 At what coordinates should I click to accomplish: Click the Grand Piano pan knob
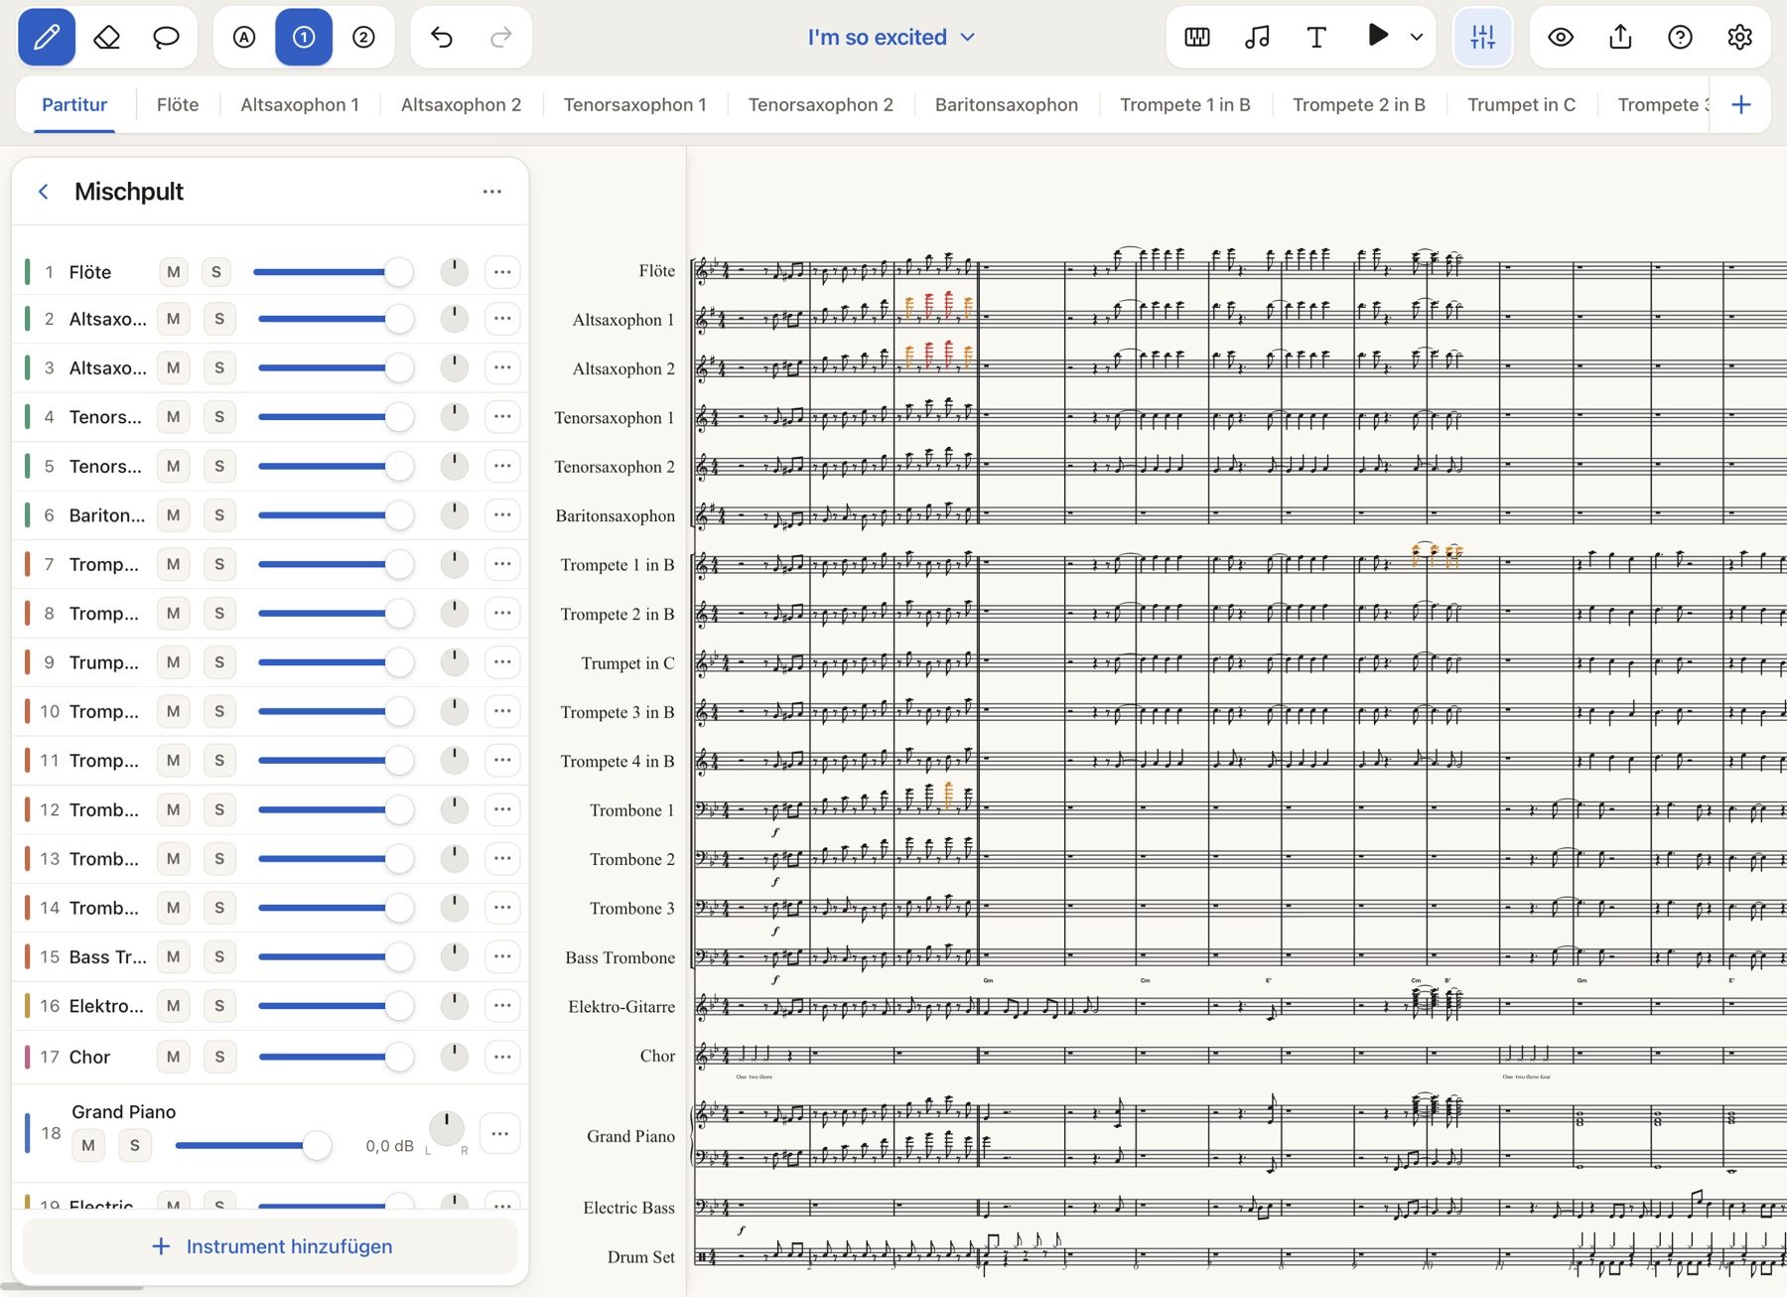pos(447,1128)
